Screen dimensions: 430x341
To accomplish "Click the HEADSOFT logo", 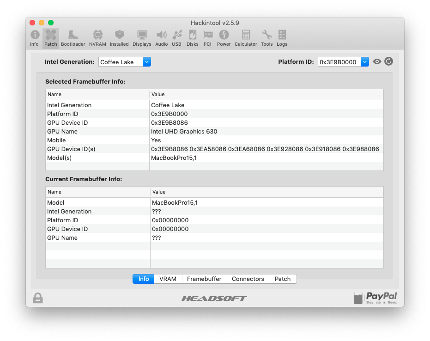I will coord(214,298).
